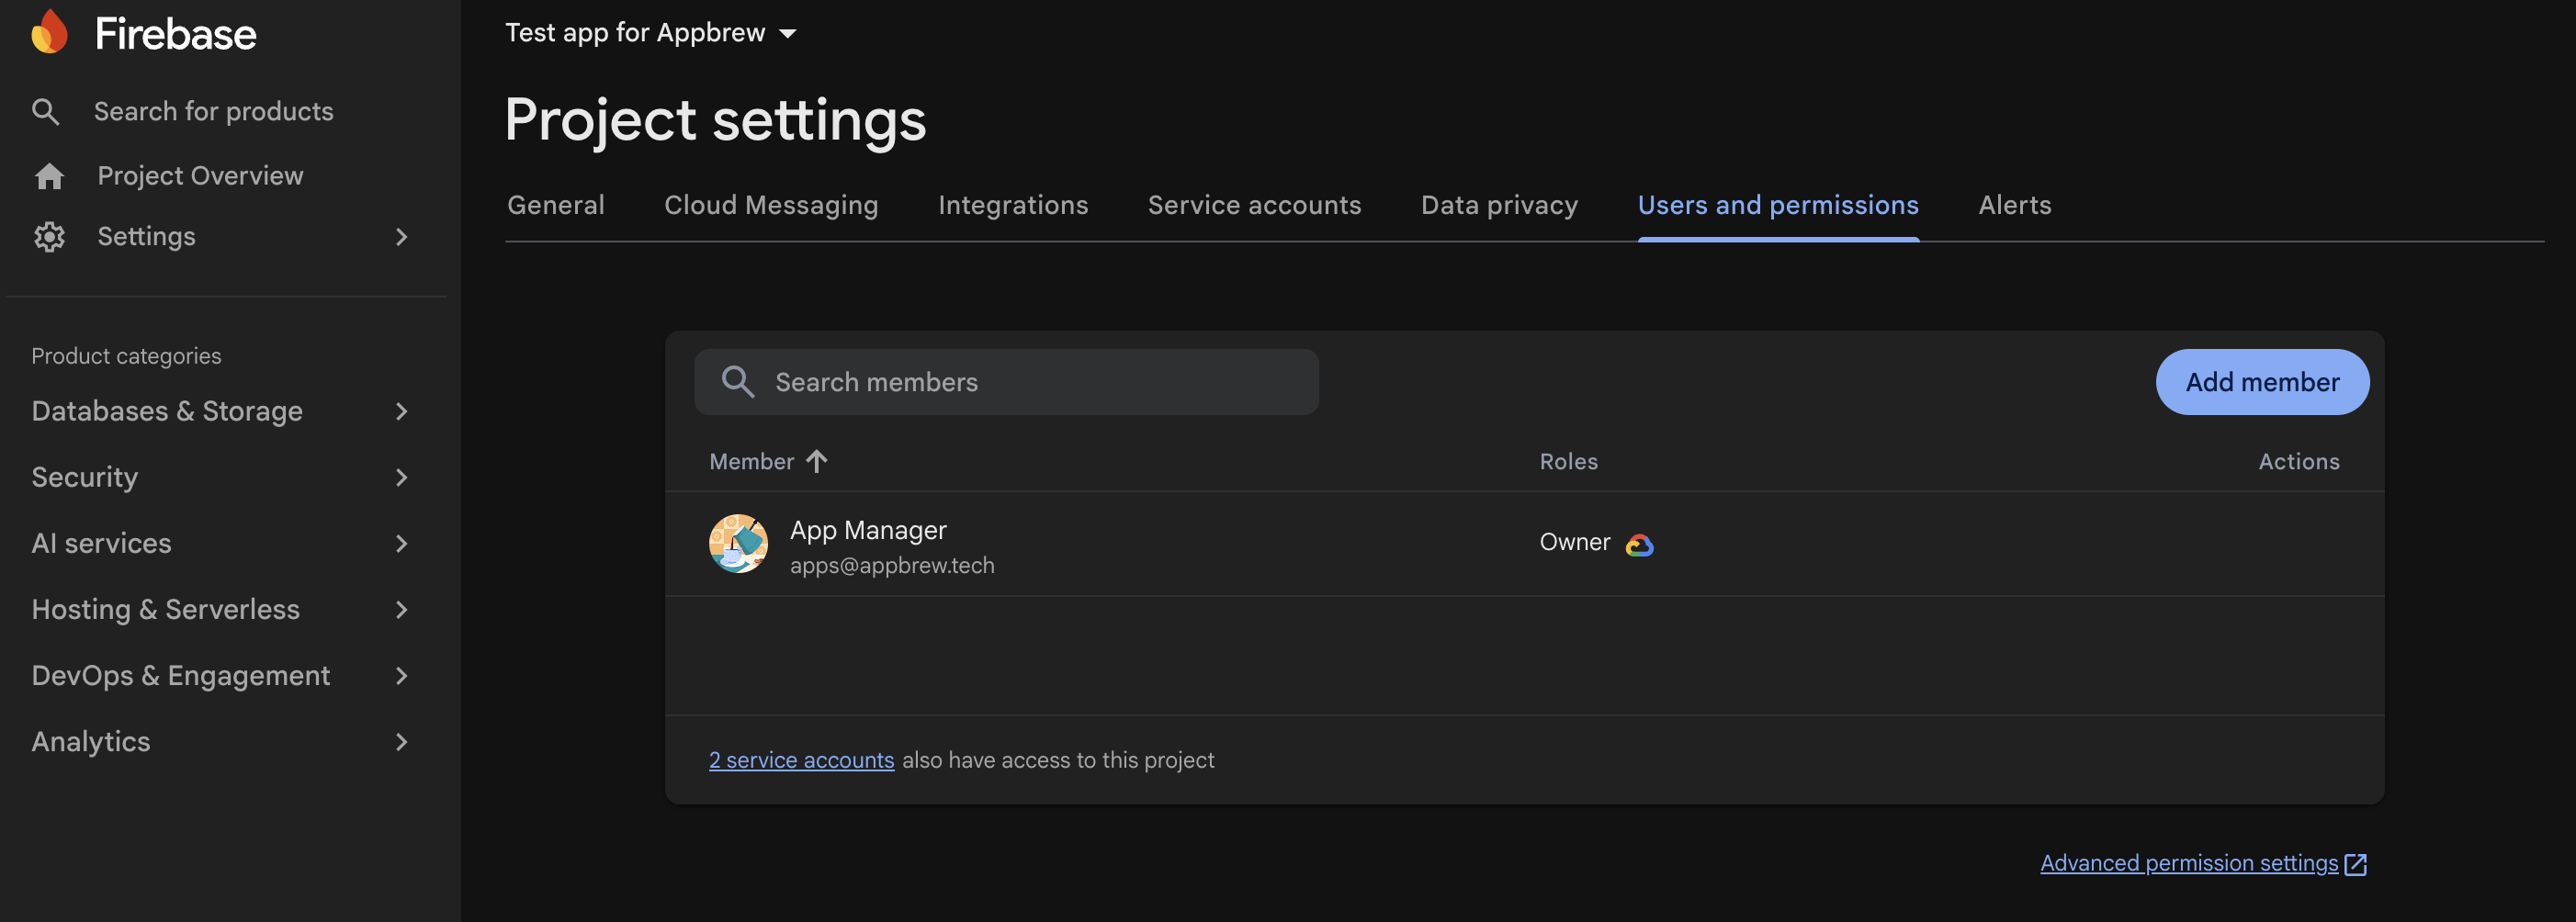The width and height of the screenshot is (2576, 922).
Task: Click the external link icon by Advanced permissions
Action: 2356,864
